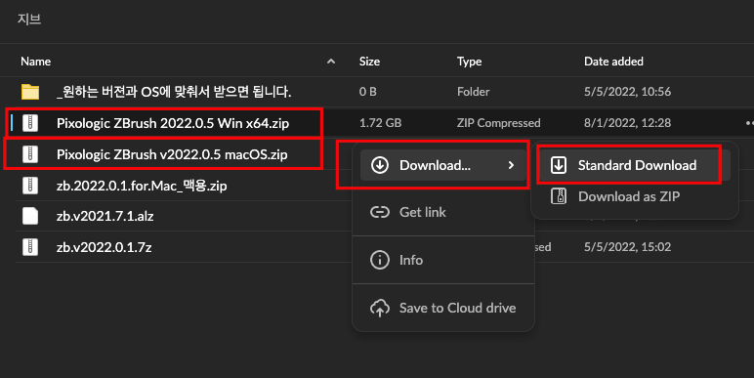This screenshot has height=378, width=754.
Task: Click the 0 B folder size value
Action: [367, 92]
